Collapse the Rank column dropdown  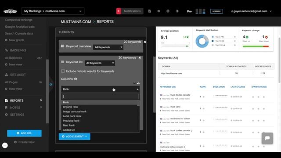click(x=101, y=89)
